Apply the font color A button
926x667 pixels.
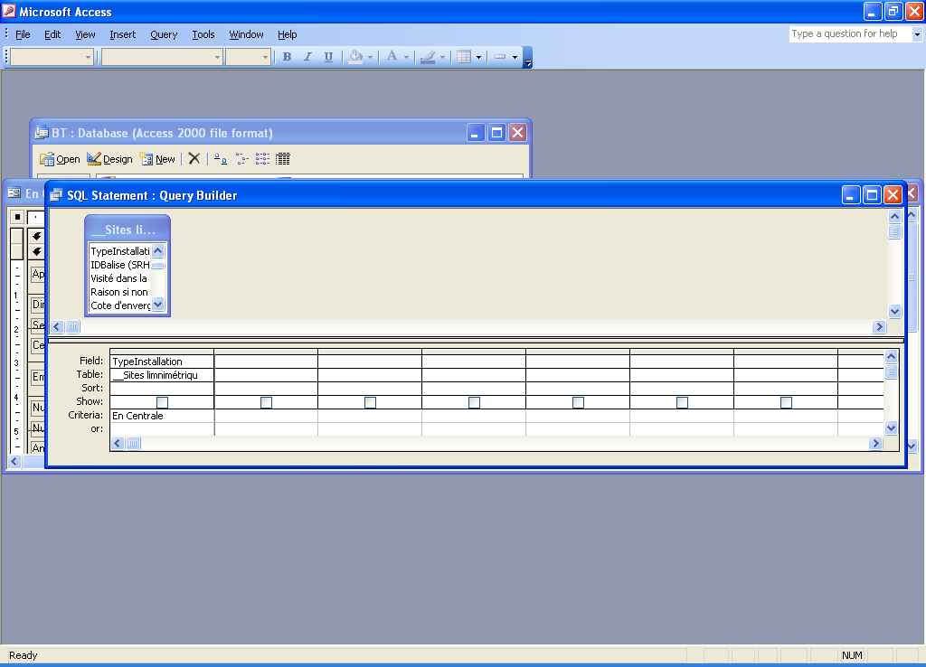(392, 57)
